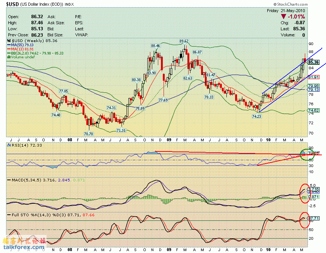
Task: Click the red down-triangle change indicator
Action: [283, 17]
